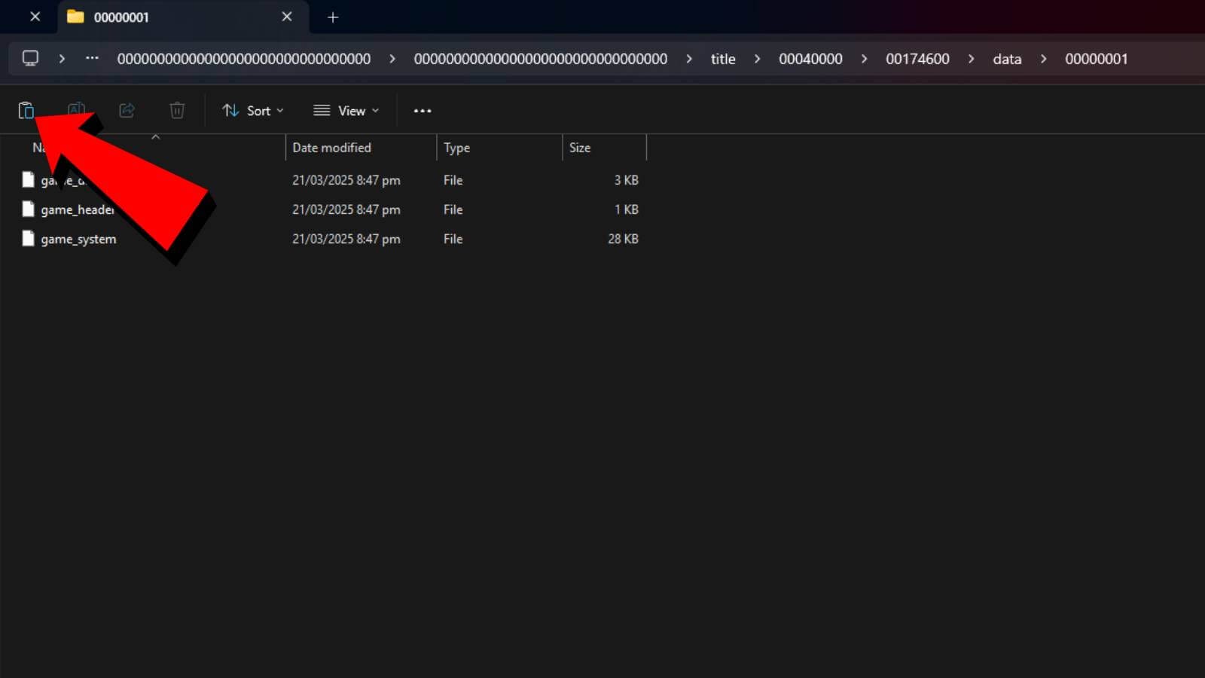Click the This PC icon in the address bar

coord(30,58)
